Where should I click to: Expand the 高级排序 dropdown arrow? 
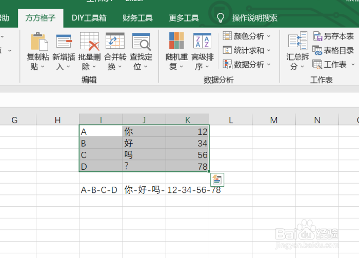click(207, 67)
